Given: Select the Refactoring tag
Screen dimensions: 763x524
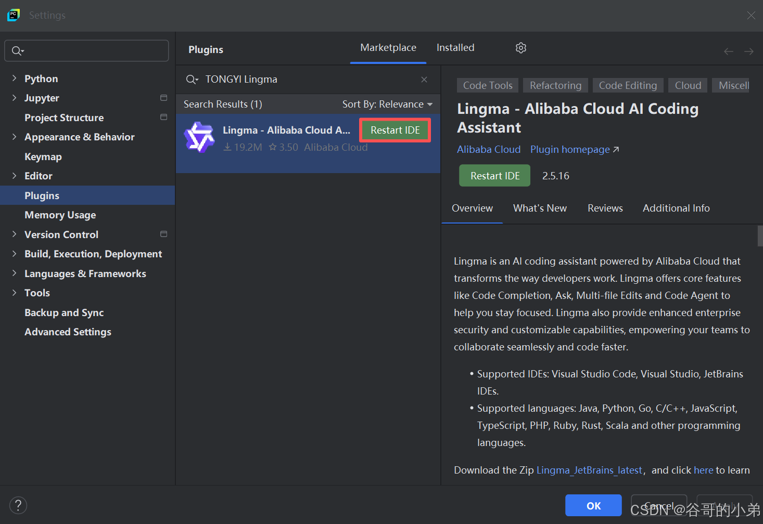Looking at the screenshot, I should [555, 85].
